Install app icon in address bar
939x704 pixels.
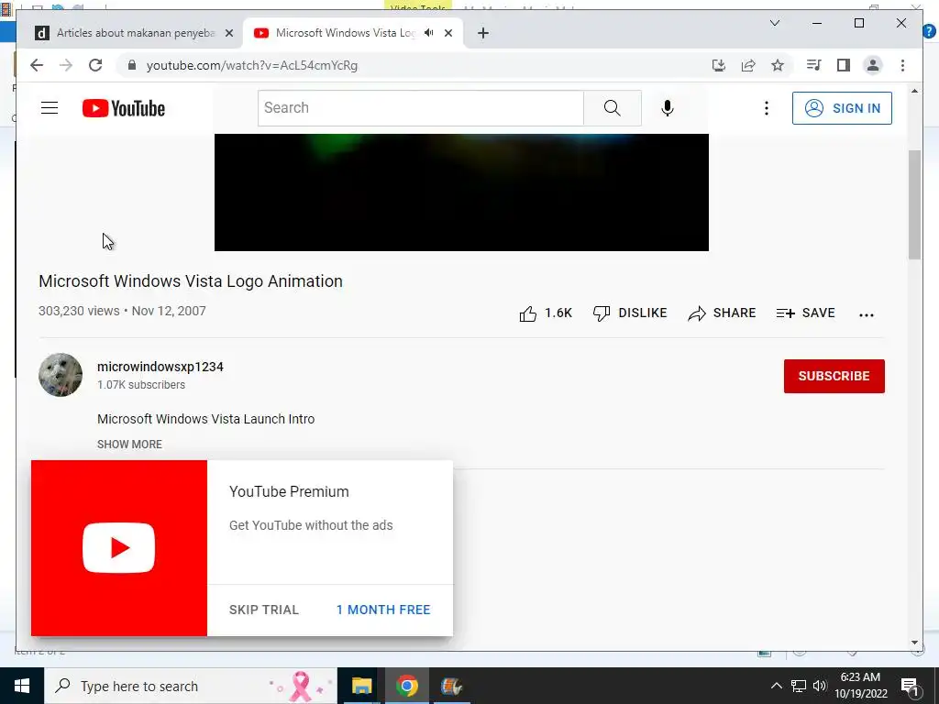click(x=719, y=65)
